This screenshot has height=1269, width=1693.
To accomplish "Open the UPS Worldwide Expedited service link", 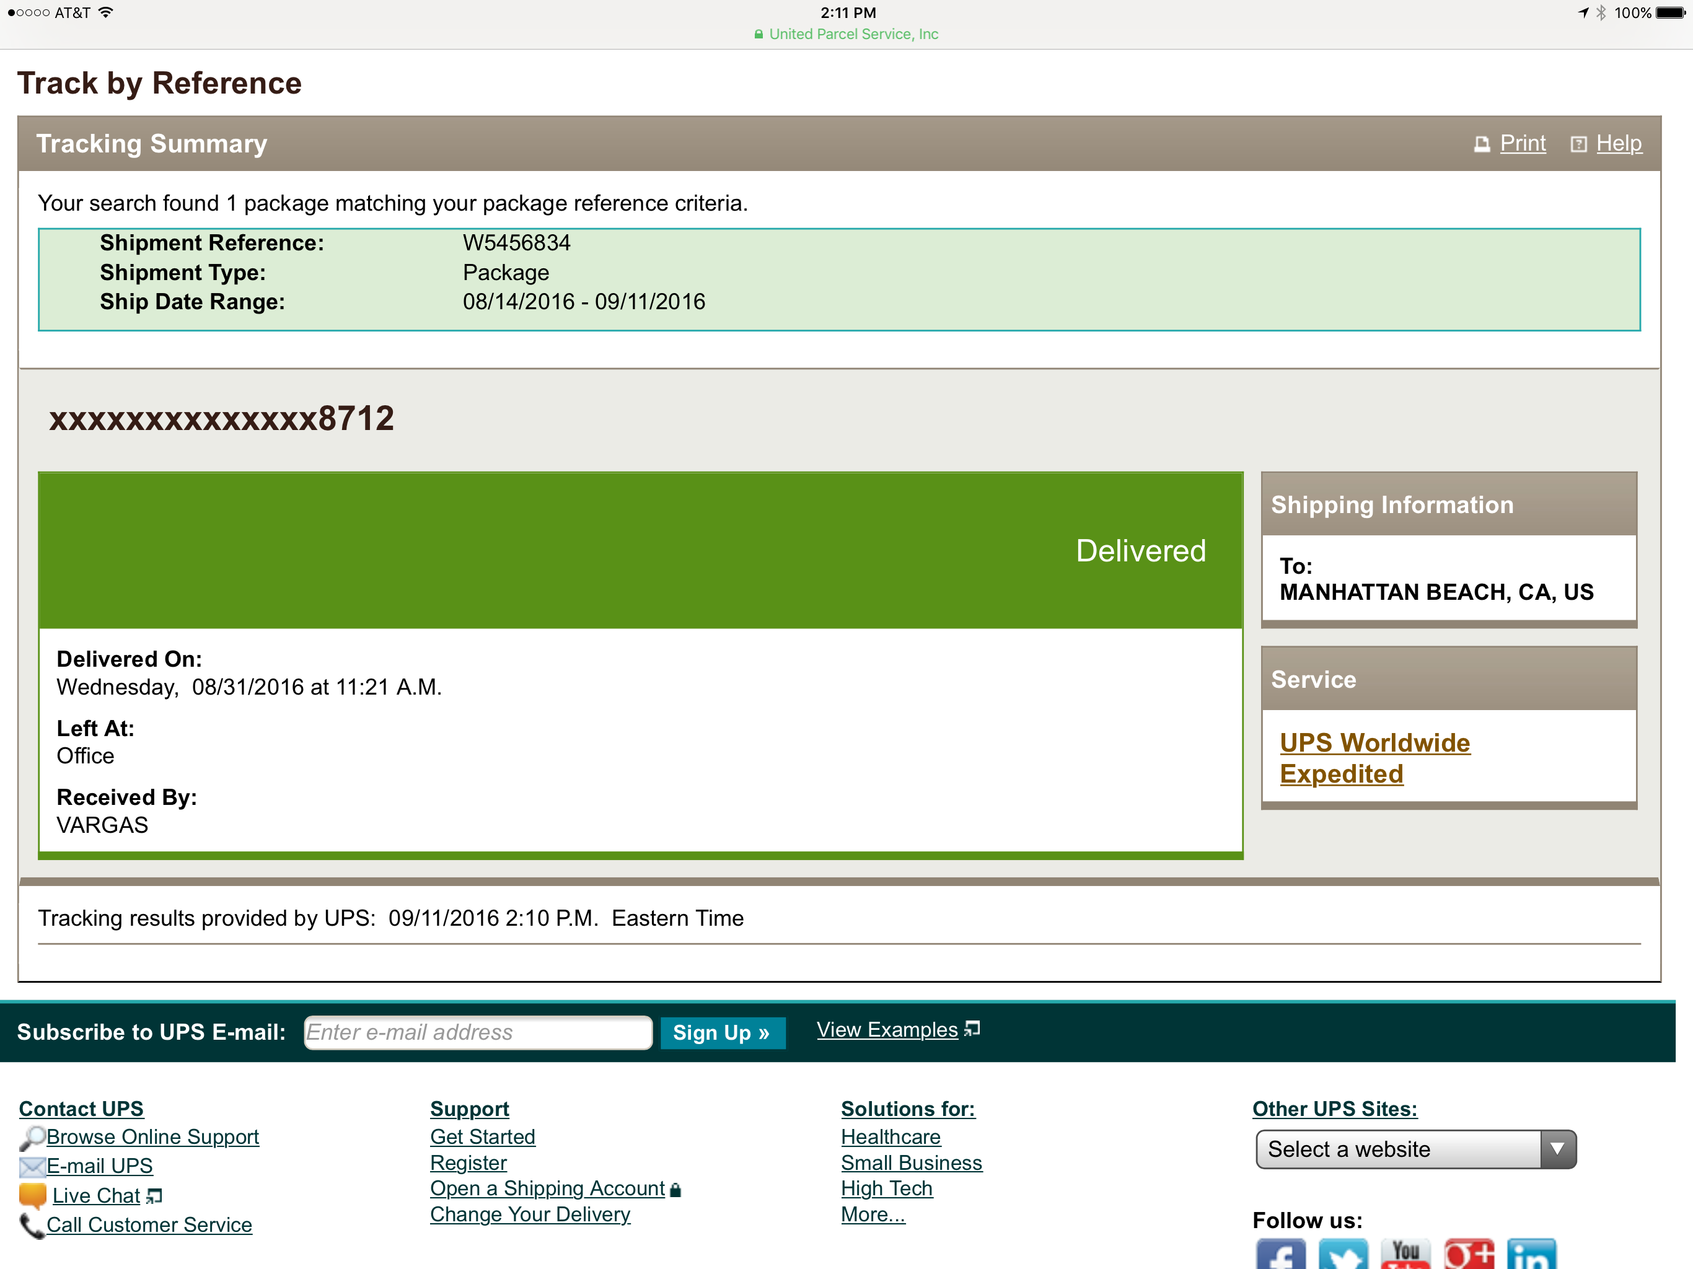I will pyautogui.click(x=1374, y=758).
